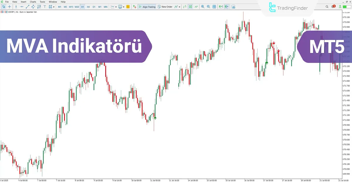This screenshot has width=352, height=182.
Task: Toggle the chart shift from right edge
Action: [x=226, y=6]
